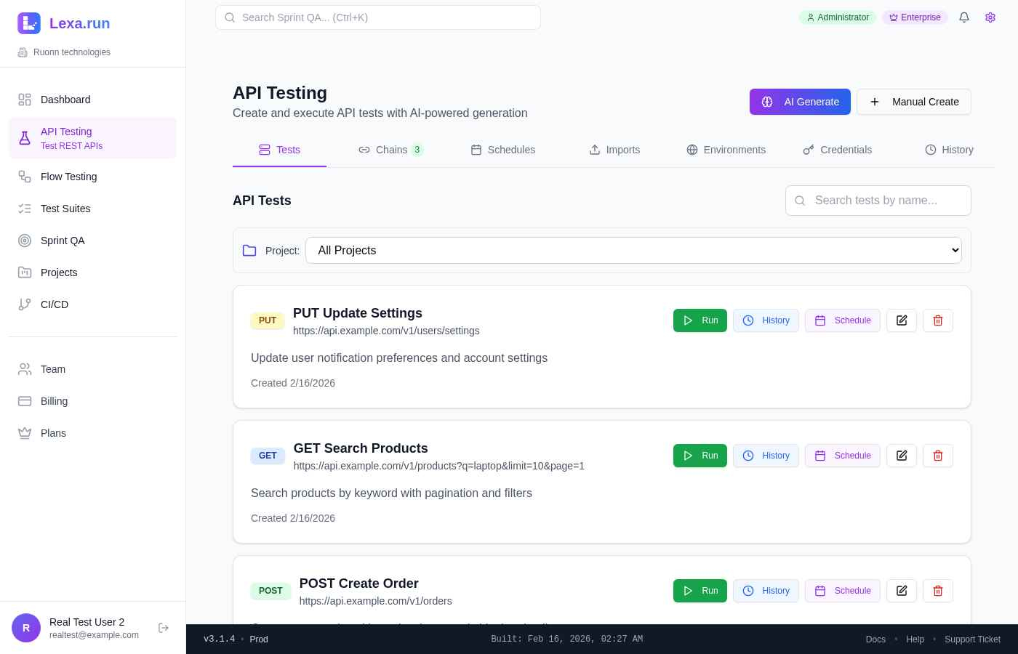1018x654 pixels.
Task: Focus the Search Sprint QA field
Action: 378,17
